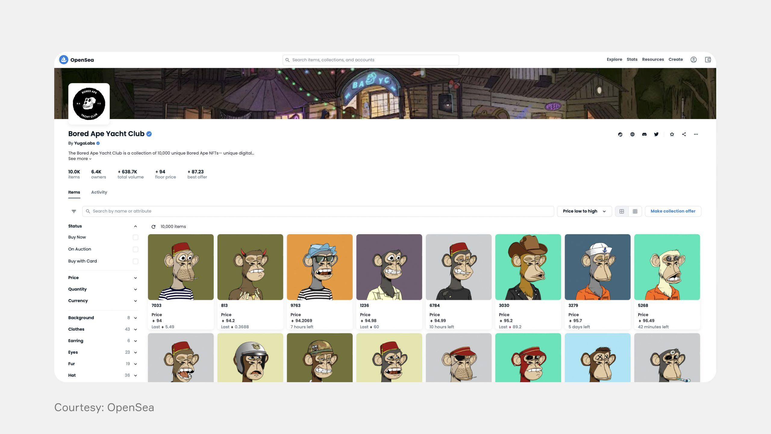
Task: Open the Stats menu
Action: tap(632, 60)
